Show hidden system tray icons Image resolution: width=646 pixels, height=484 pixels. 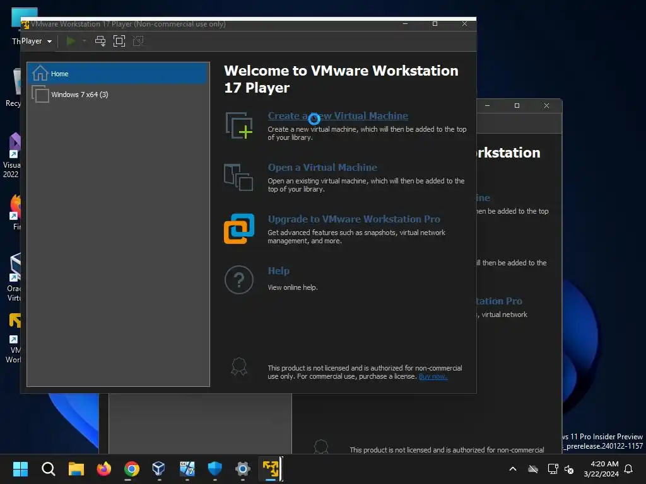pyautogui.click(x=513, y=469)
